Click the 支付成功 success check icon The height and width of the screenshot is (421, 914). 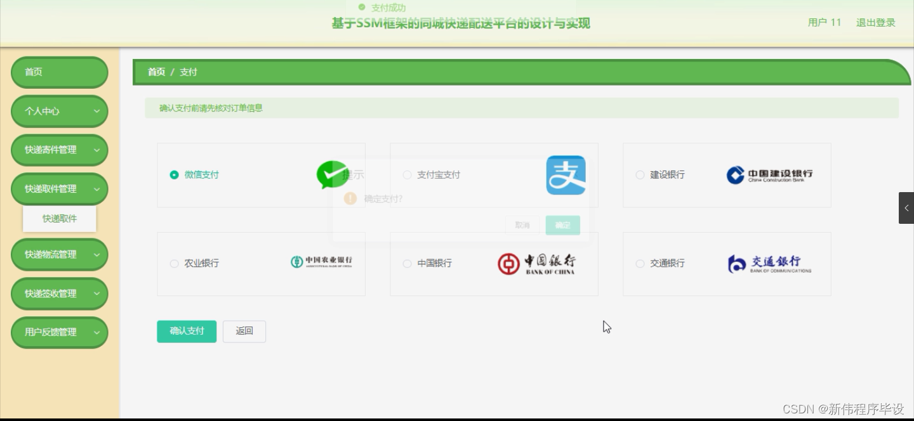pyautogui.click(x=362, y=8)
